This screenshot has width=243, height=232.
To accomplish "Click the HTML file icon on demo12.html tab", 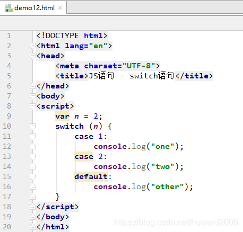I will [8, 8].
